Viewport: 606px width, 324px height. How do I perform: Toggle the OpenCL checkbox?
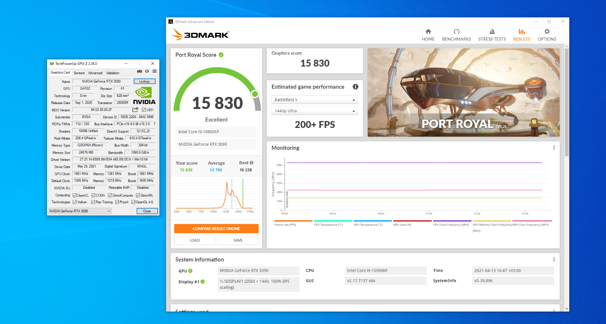[75, 195]
